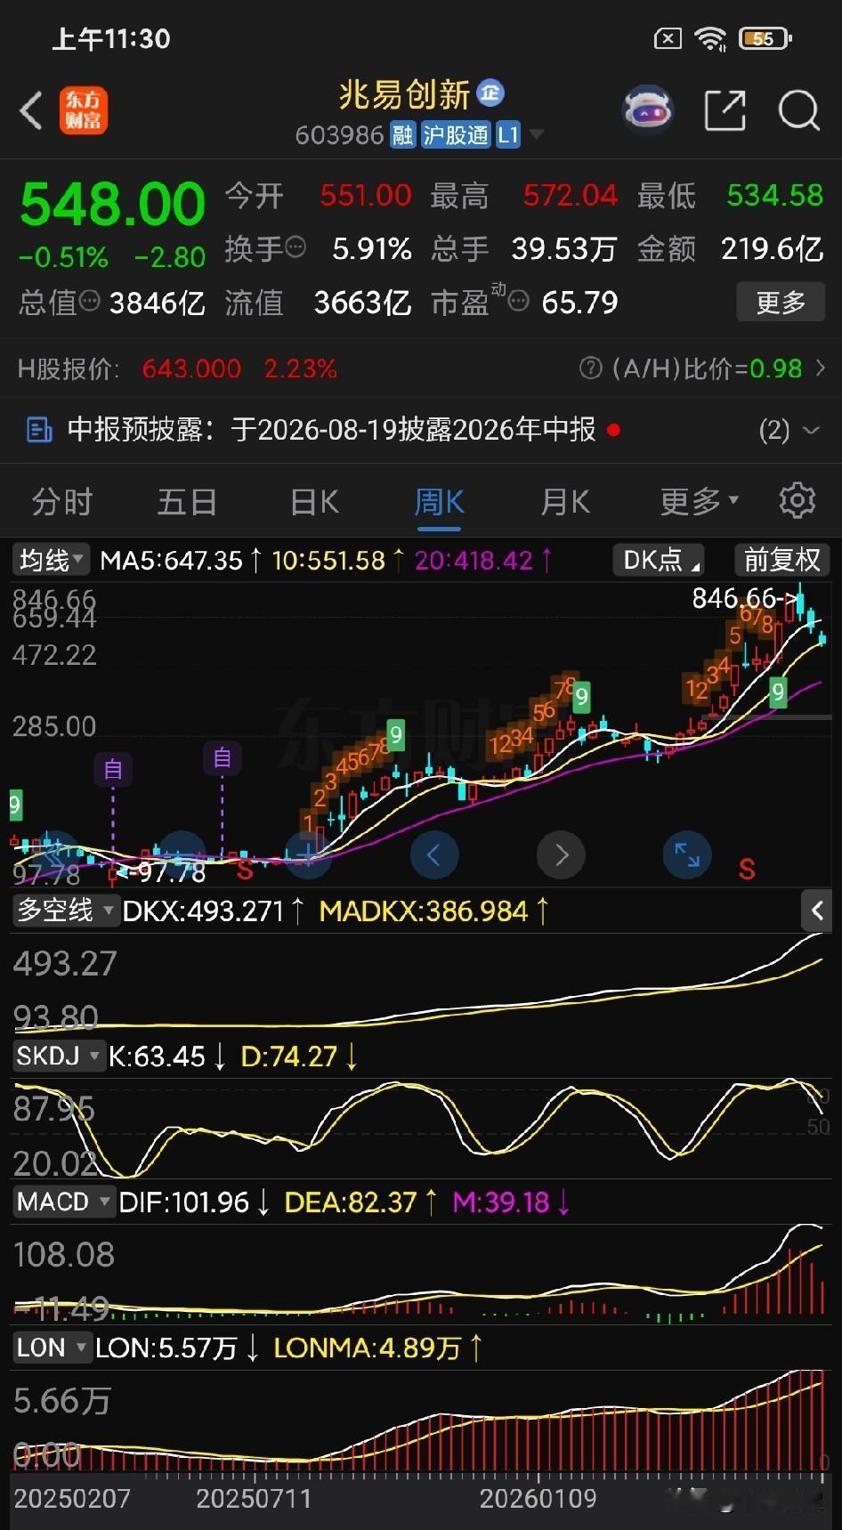The height and width of the screenshot is (1530, 842).
Task: Tap the battery indicator in status bar
Action: [x=765, y=38]
